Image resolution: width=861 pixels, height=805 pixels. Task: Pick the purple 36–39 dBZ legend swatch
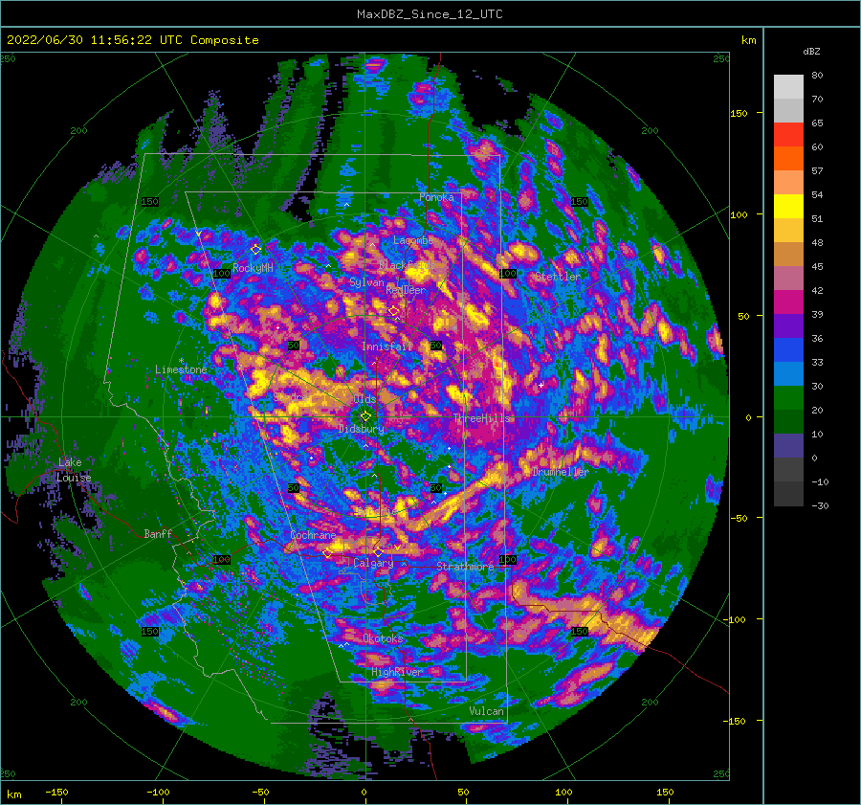tap(788, 326)
